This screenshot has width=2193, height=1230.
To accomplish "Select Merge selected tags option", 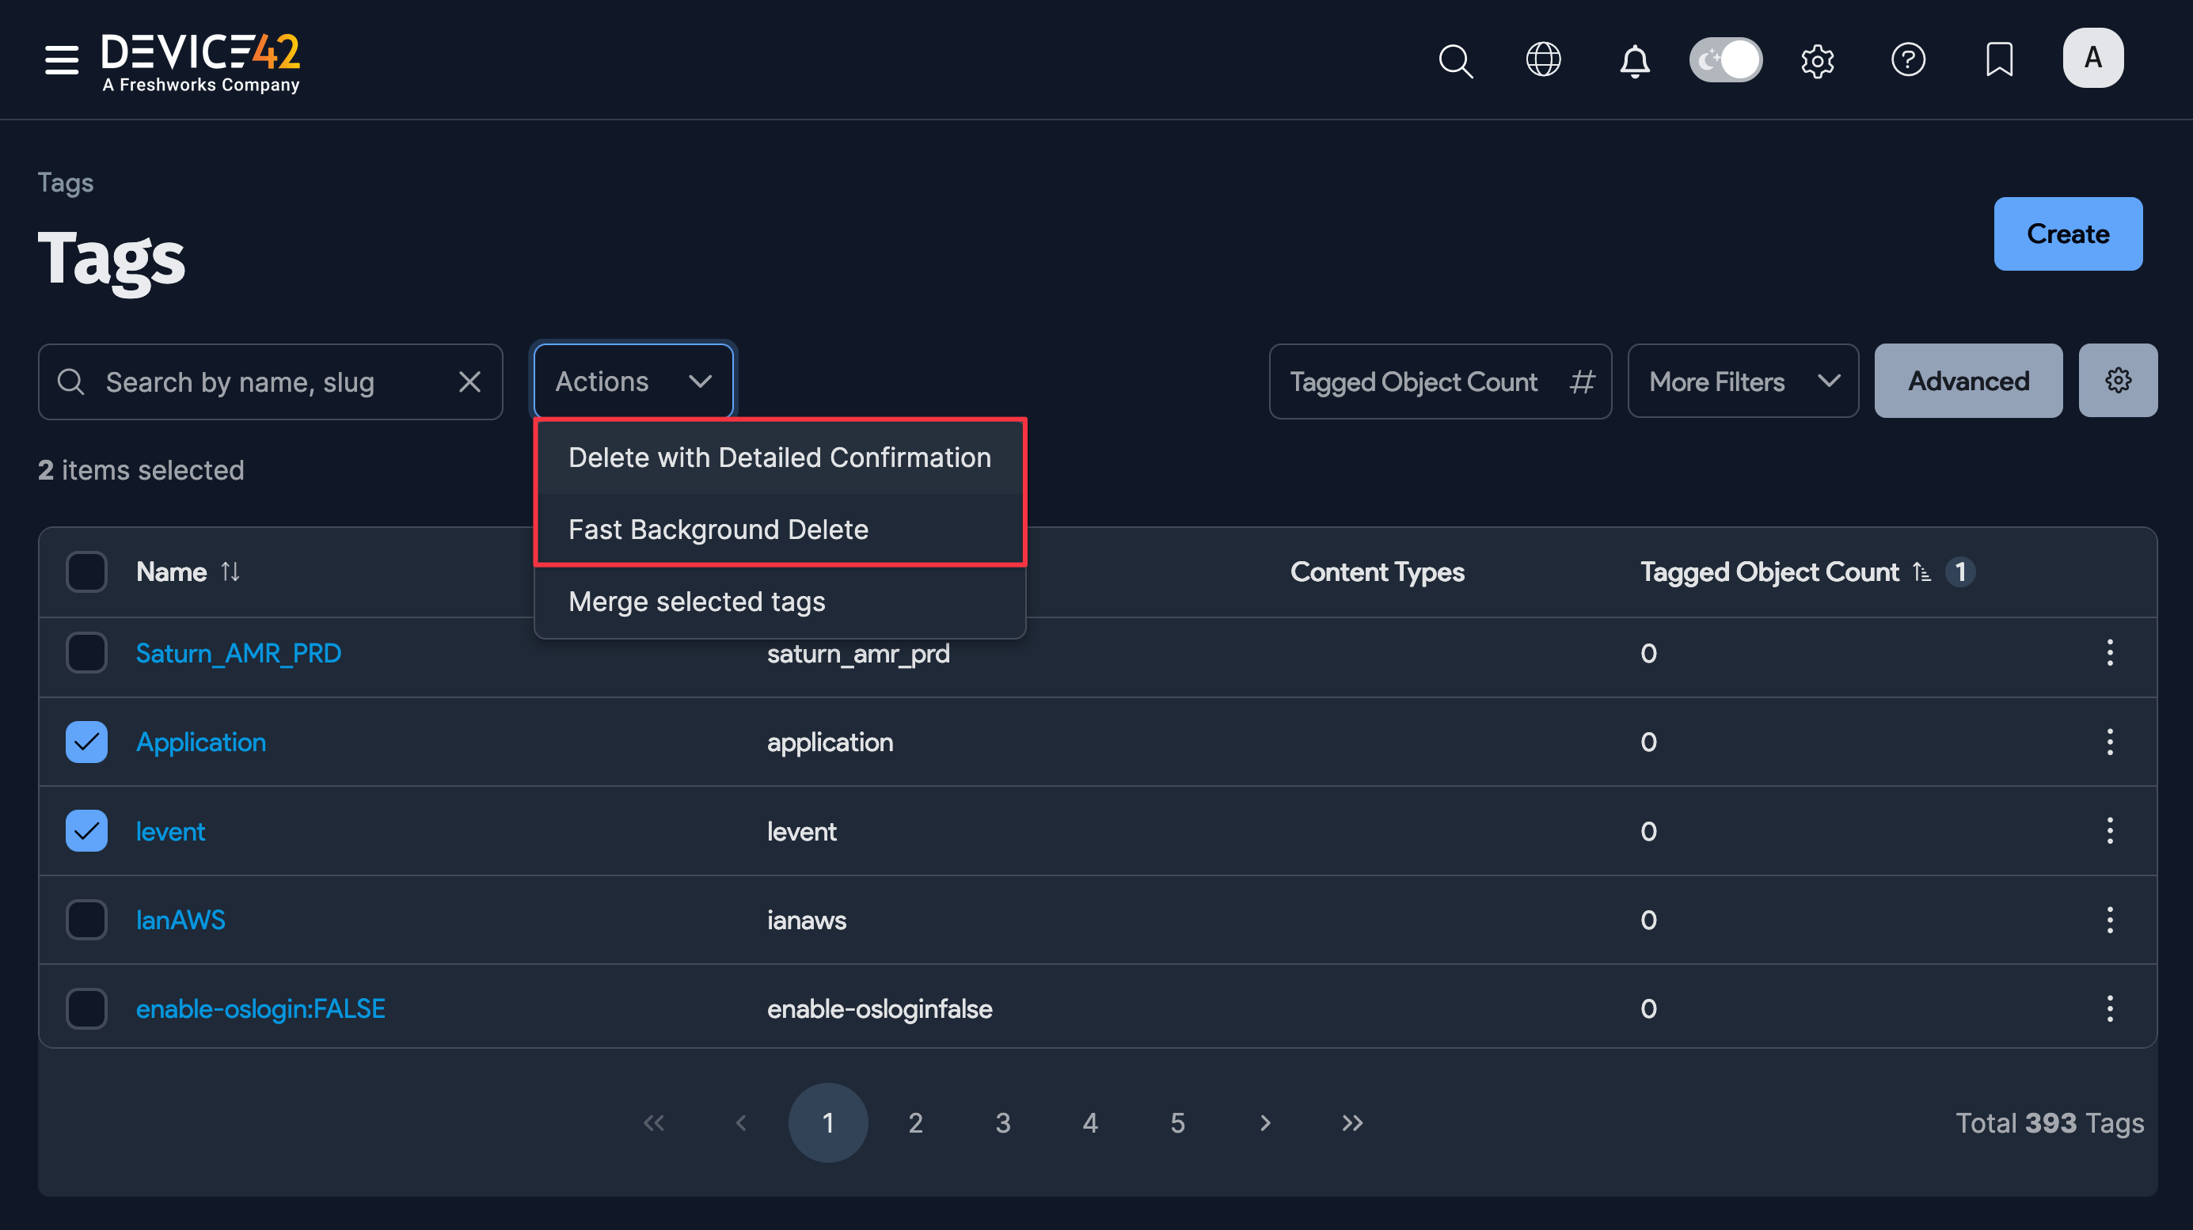I will point(697,601).
